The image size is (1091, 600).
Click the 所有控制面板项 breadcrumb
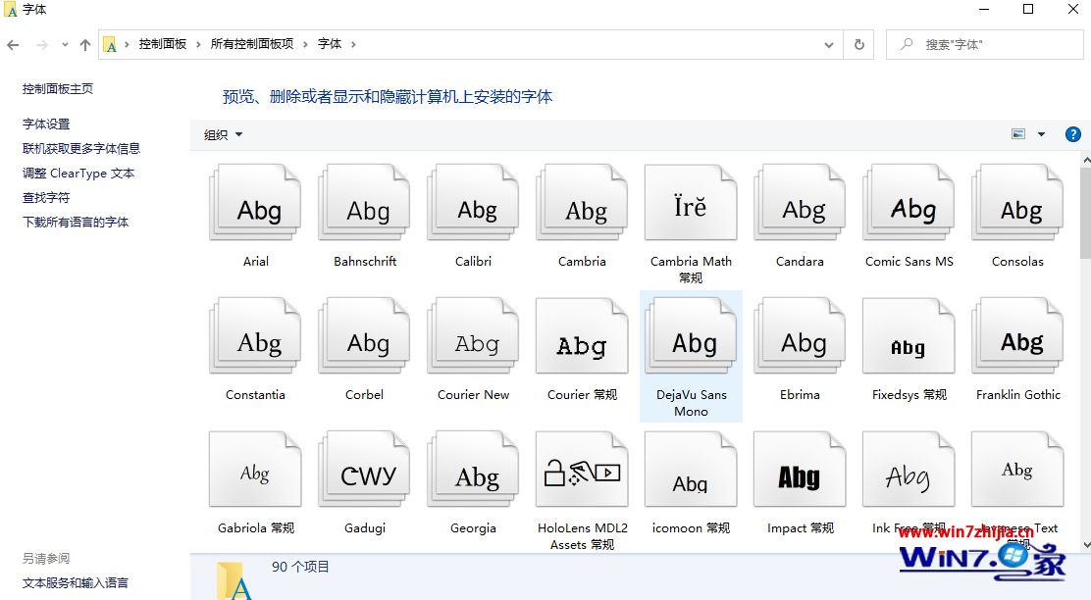click(252, 44)
